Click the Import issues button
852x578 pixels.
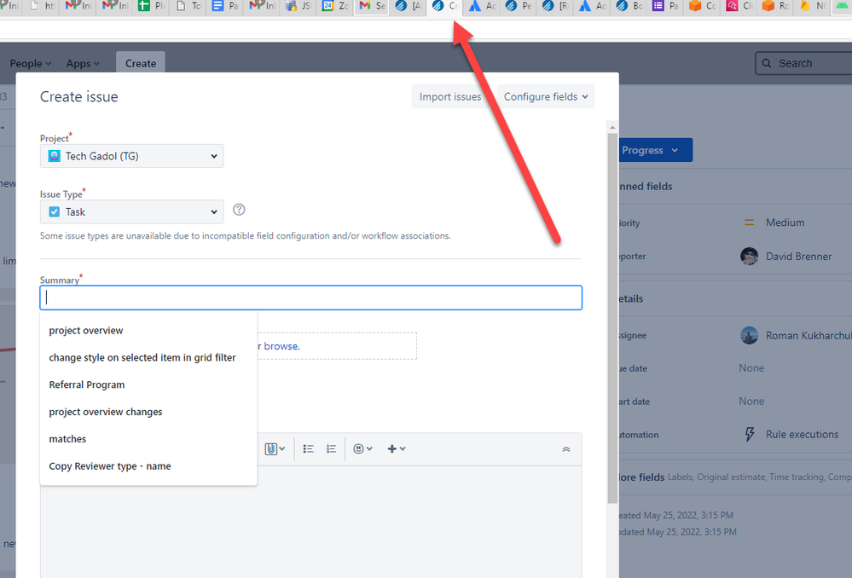(450, 96)
